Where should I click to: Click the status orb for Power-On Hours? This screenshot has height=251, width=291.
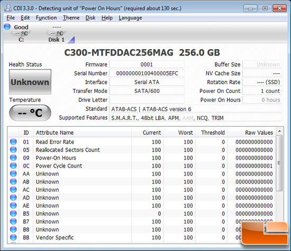click(13, 158)
